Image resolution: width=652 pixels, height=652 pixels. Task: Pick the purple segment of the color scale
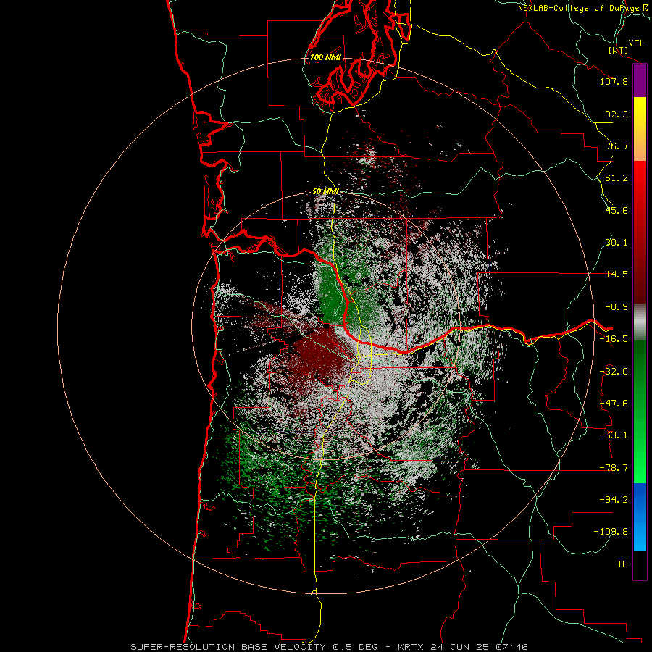[640, 80]
